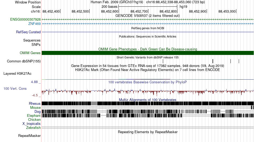
Task: Open the ZNF469 gene label
Action: (34, 24)
